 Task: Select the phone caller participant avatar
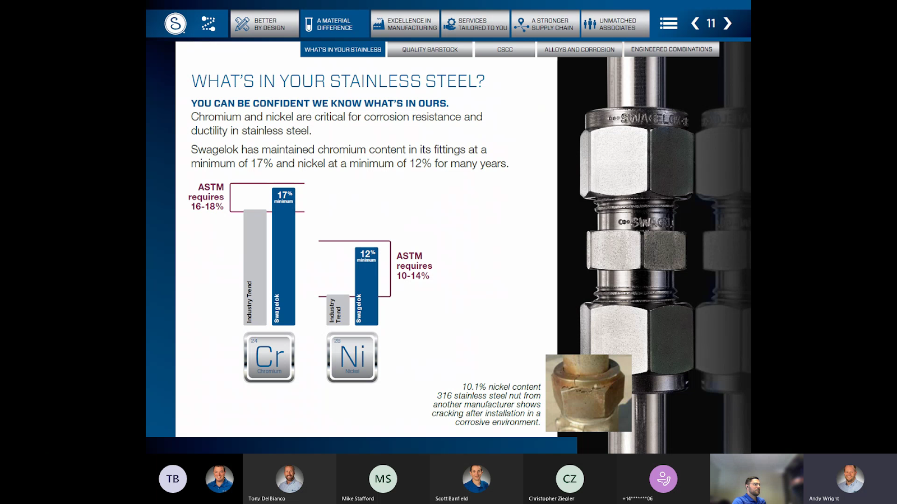663,479
